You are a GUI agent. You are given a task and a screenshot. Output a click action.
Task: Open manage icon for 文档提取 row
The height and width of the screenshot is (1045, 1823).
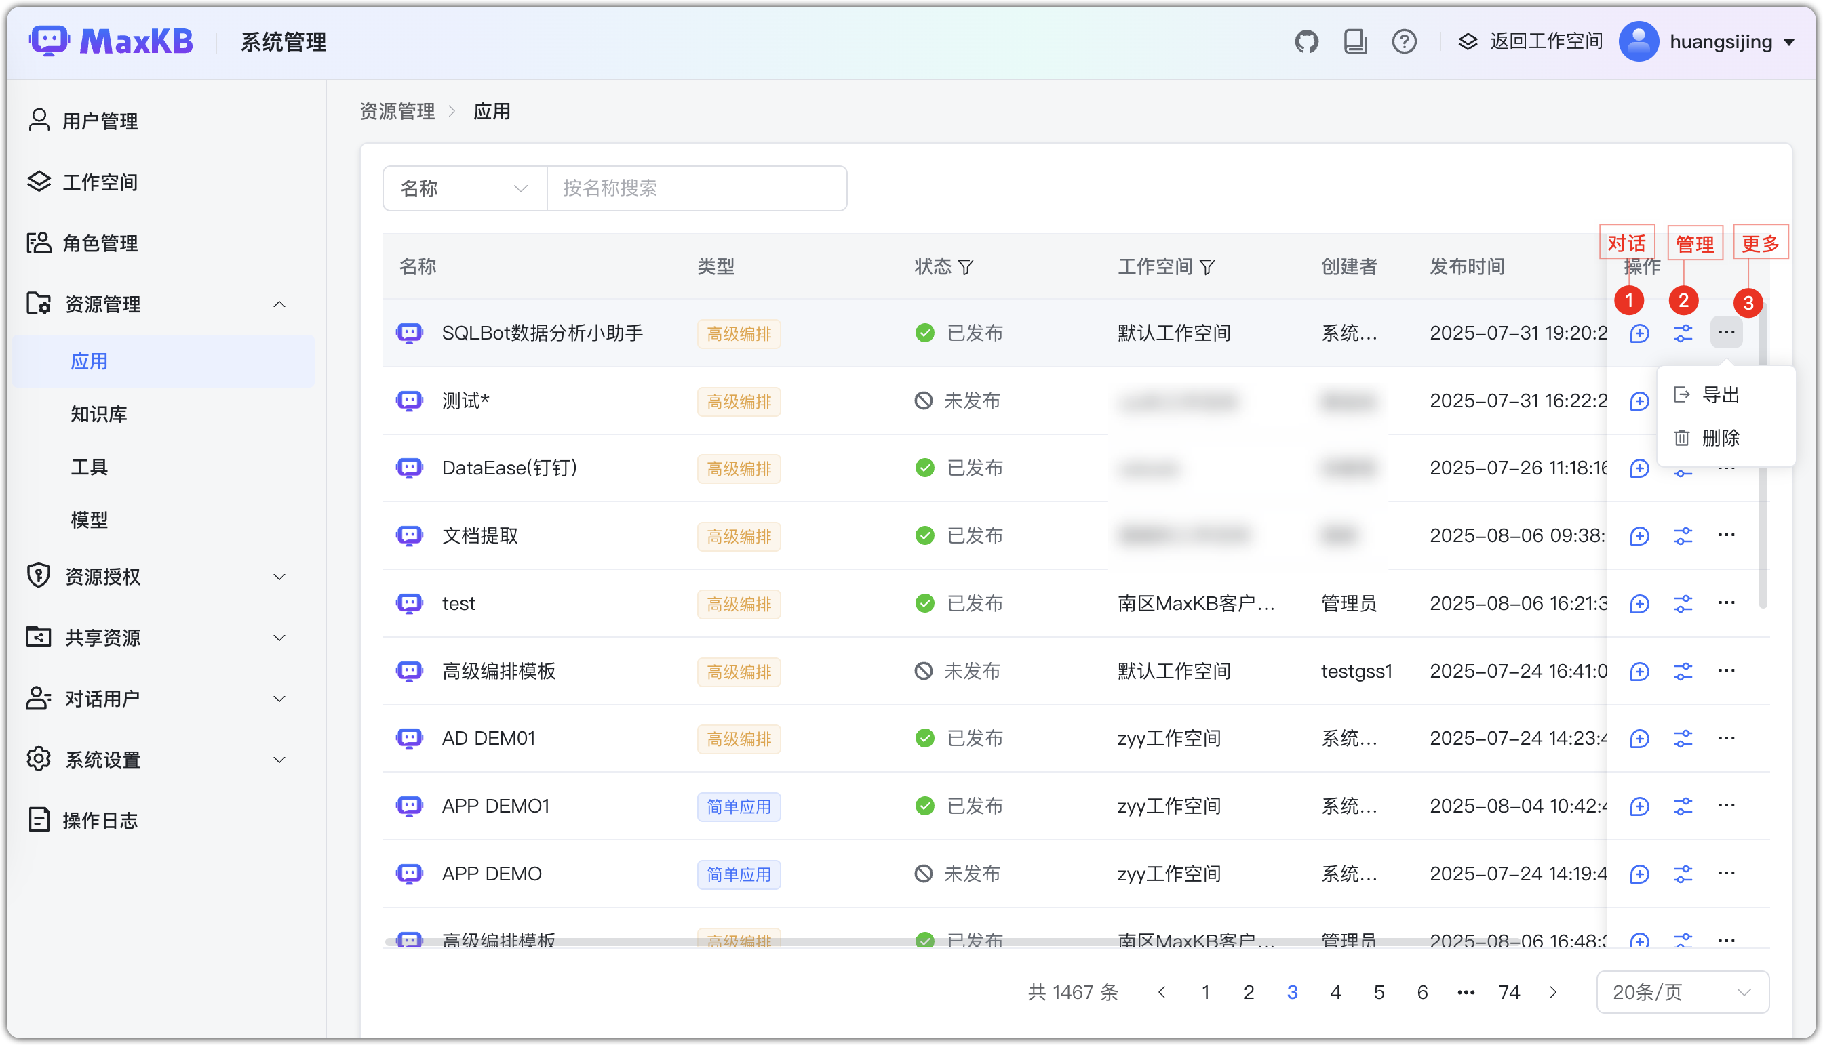pyautogui.click(x=1682, y=535)
